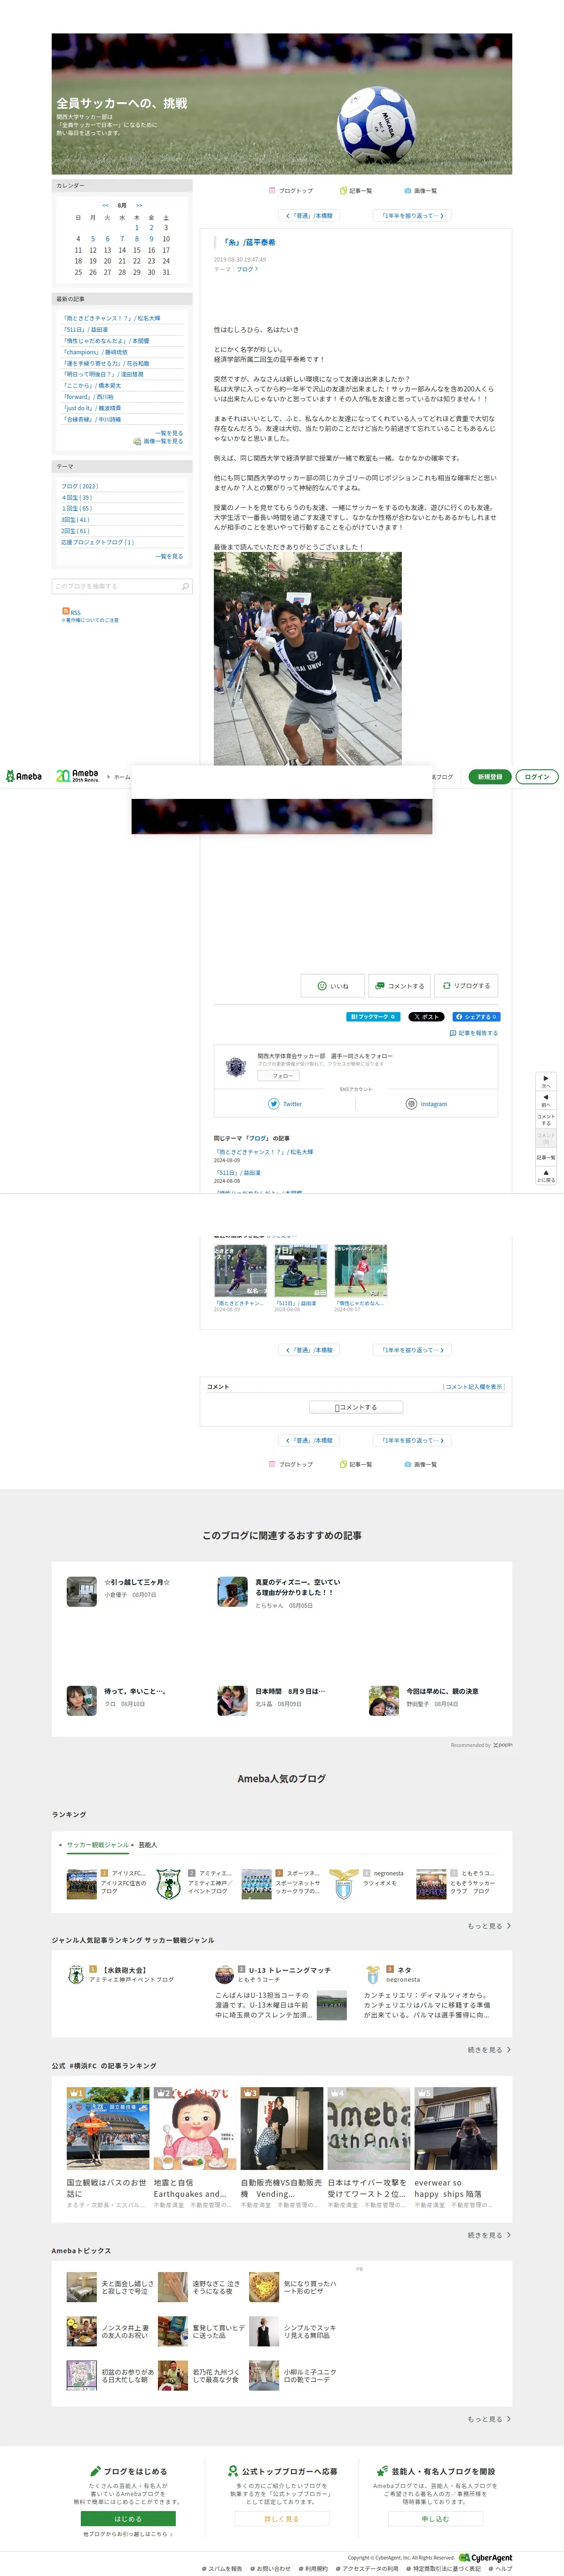The height and width of the screenshot is (2576, 564).
Task: Expand 一覧を見る in the テーマ box
Action: (x=169, y=556)
